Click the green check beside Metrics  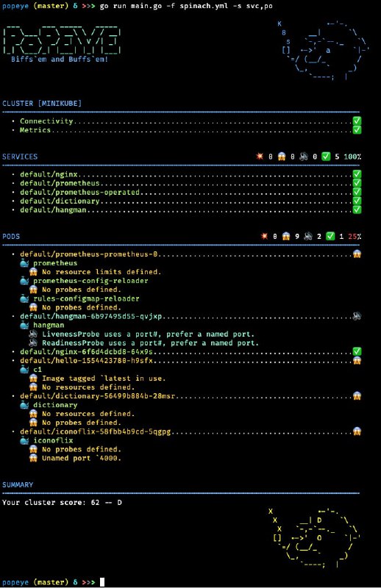tap(357, 130)
